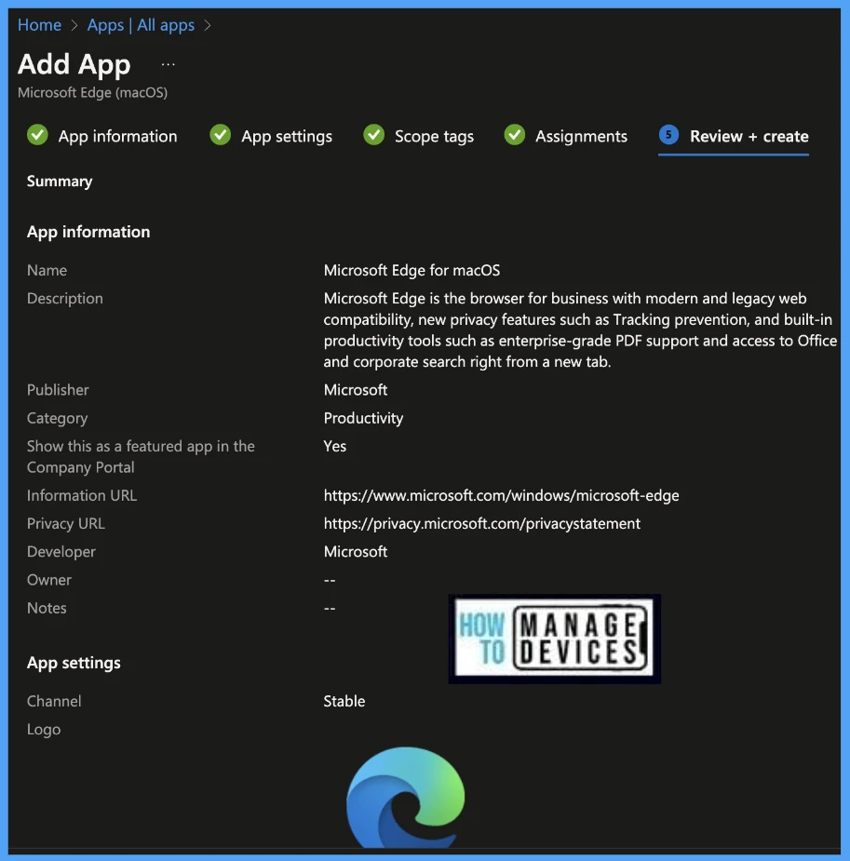This screenshot has height=861, width=850.
Task: Open the Home breadcrumb link
Action: tap(39, 25)
